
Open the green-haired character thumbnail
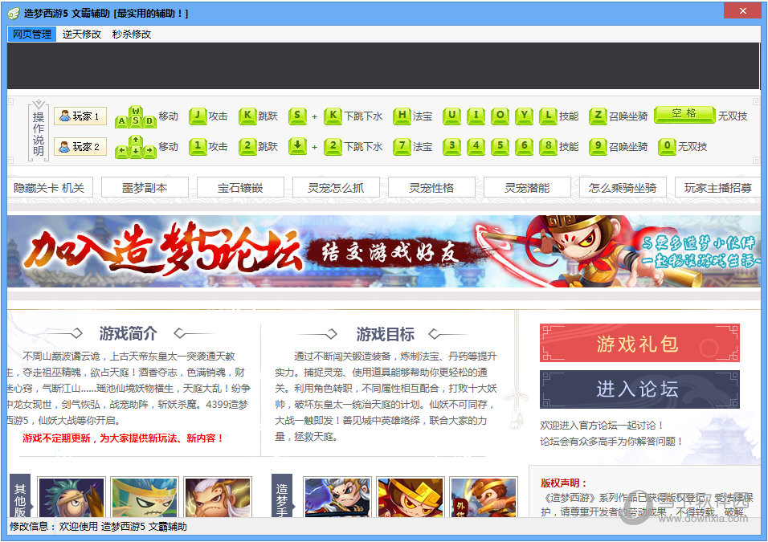71,497
